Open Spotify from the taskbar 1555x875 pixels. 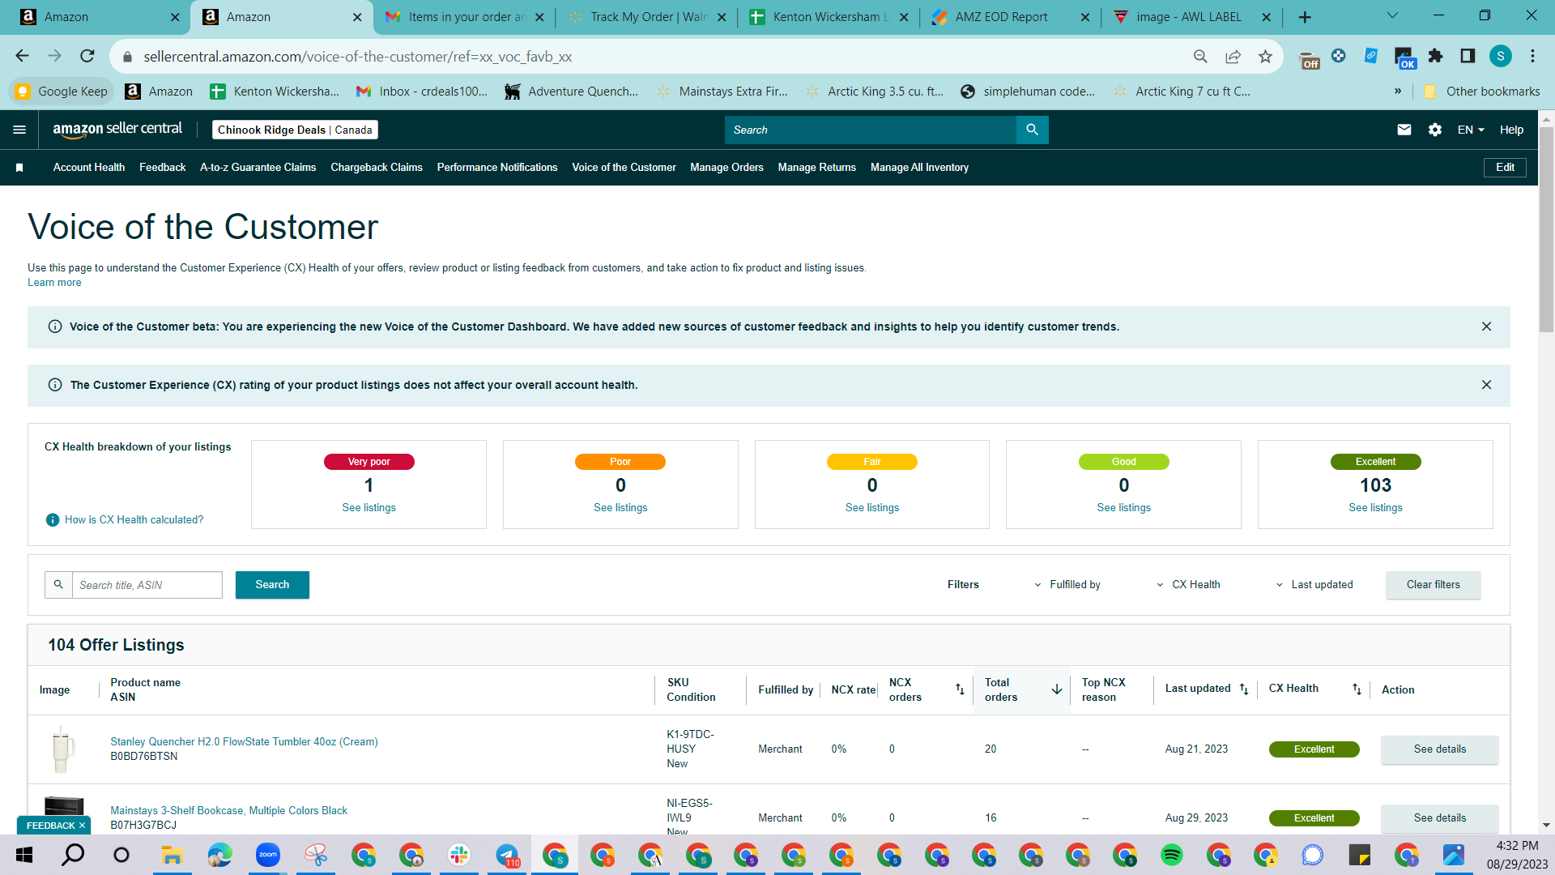coord(1171,855)
